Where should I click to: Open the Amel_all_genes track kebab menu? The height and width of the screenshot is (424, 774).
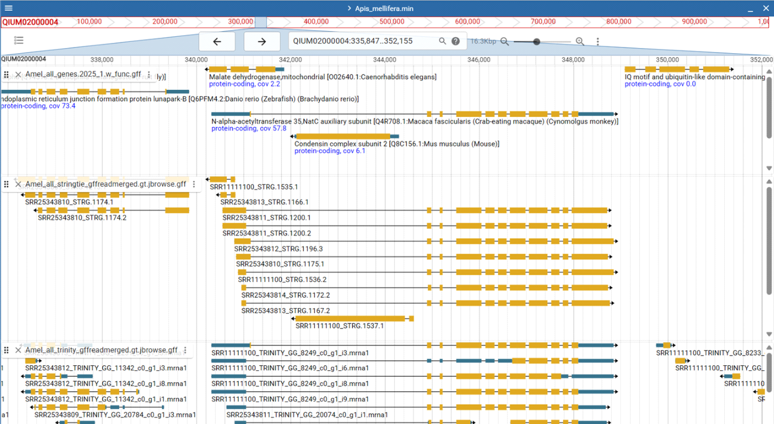tap(148, 74)
